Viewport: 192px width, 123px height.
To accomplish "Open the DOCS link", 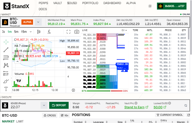I will (x=43, y=9).
